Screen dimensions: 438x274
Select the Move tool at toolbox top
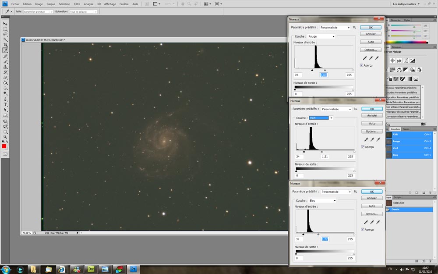[x=5, y=23]
